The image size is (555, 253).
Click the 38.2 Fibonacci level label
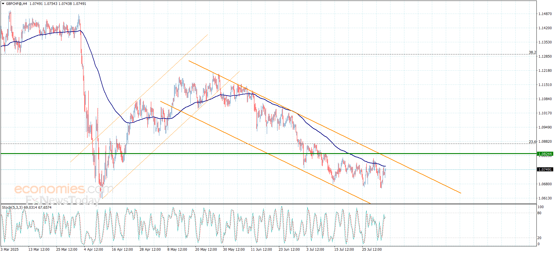pyautogui.click(x=532, y=52)
